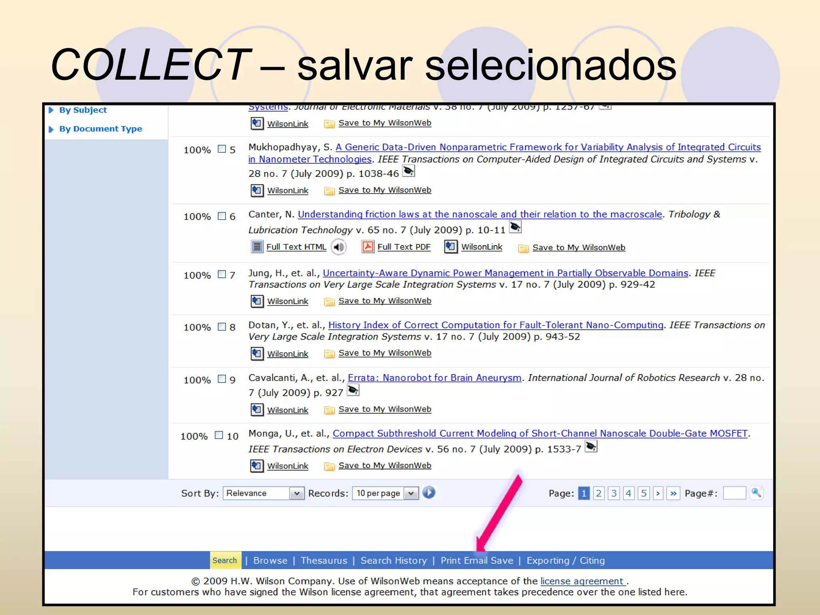Click the WilsonLink icon for record 7
820x615 pixels.
click(x=257, y=301)
